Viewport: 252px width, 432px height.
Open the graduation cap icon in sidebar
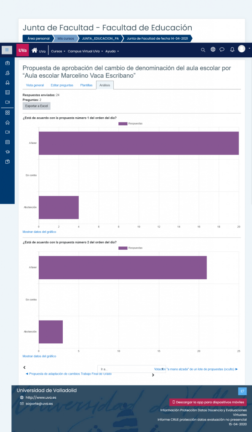pos(8,152)
